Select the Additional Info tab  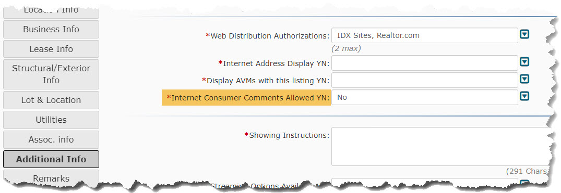[x=51, y=159]
